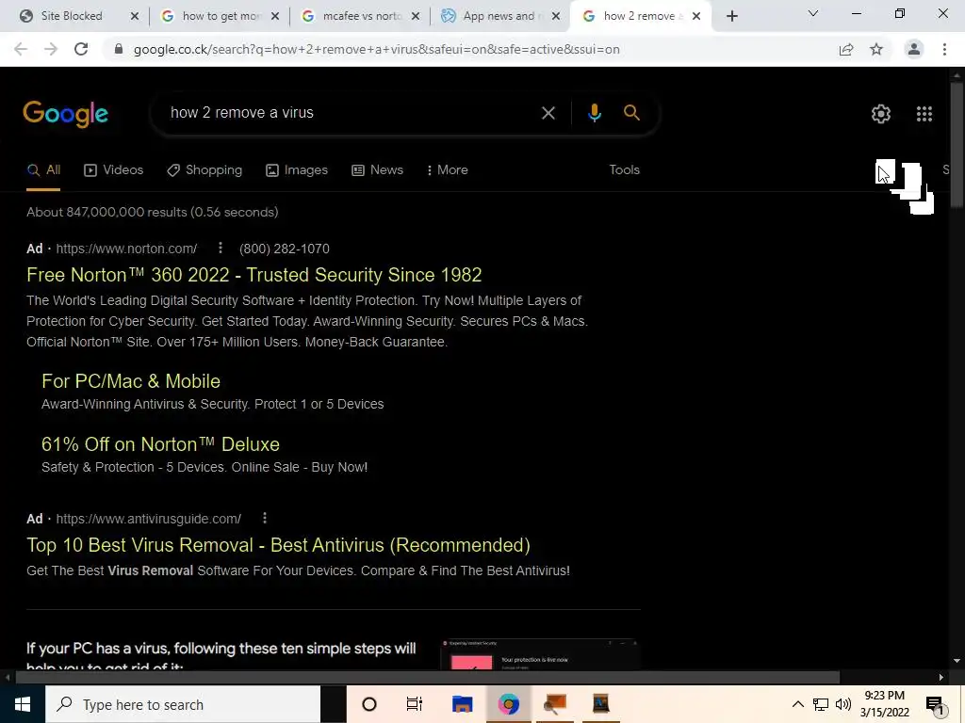
Task: Open the taskbar clock and date
Action: [x=884, y=704]
